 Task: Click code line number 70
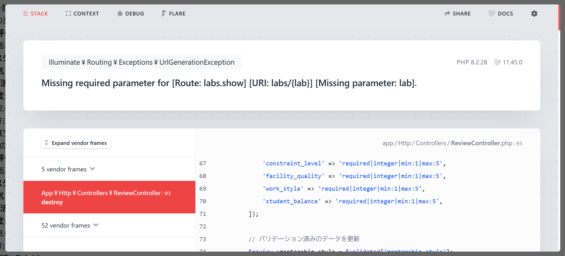coord(203,201)
